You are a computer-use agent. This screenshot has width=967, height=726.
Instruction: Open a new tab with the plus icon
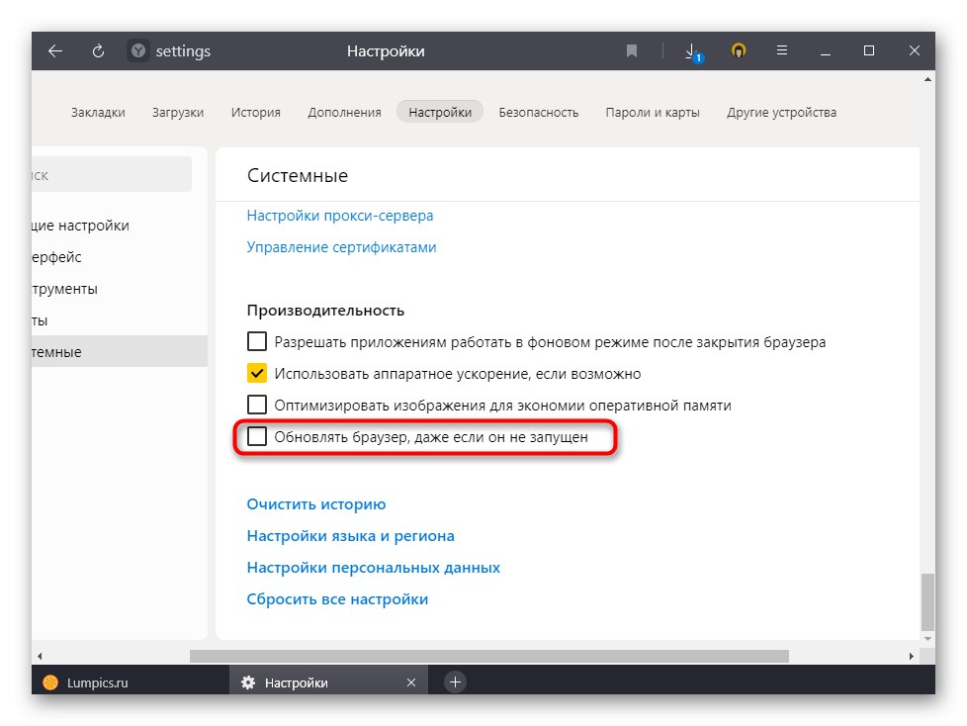tap(453, 681)
